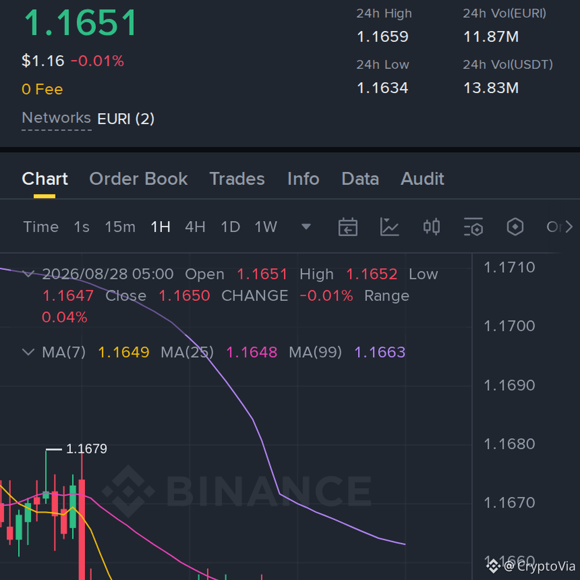Switch to the Order Book tab

coord(139,179)
